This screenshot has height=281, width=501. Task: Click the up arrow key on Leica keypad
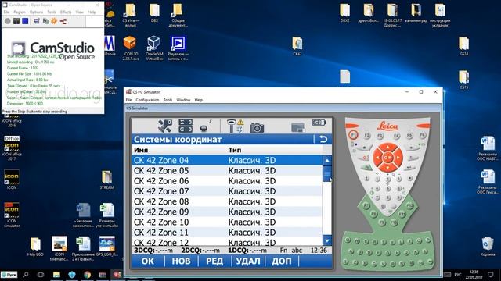(x=387, y=148)
